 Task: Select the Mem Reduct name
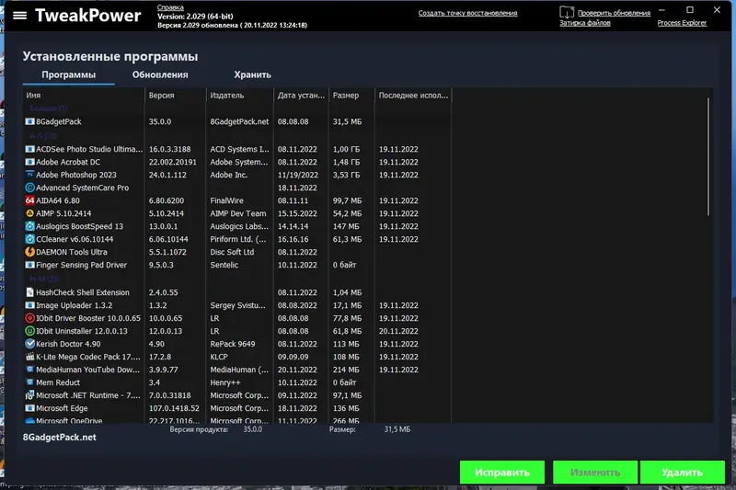[x=58, y=382]
